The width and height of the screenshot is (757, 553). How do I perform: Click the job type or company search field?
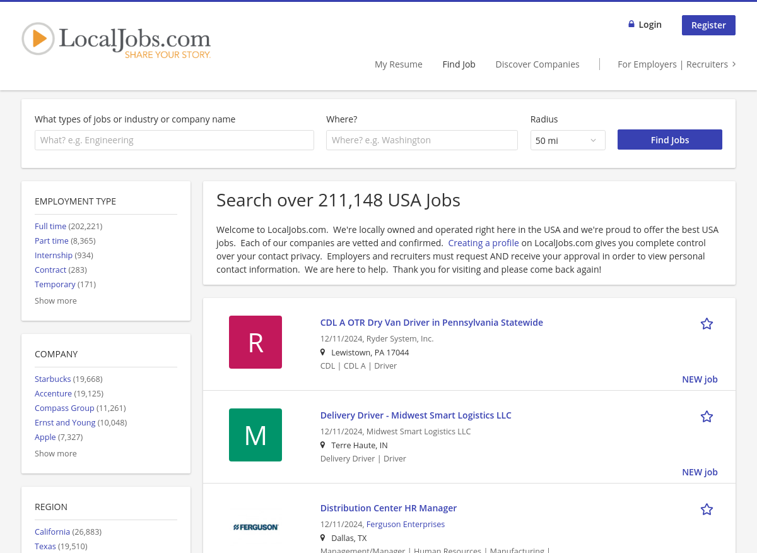coord(174,140)
